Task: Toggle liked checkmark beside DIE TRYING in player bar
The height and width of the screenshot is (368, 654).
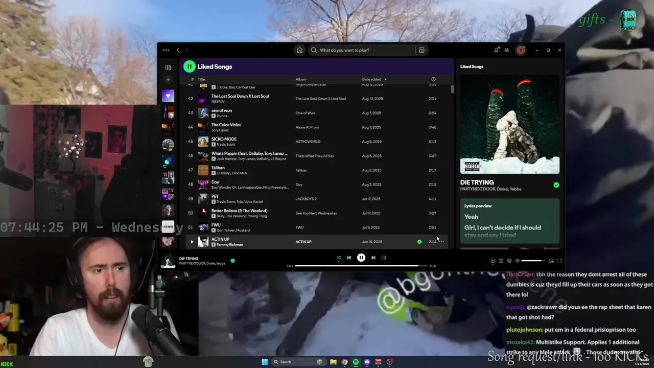Action: 232,261
